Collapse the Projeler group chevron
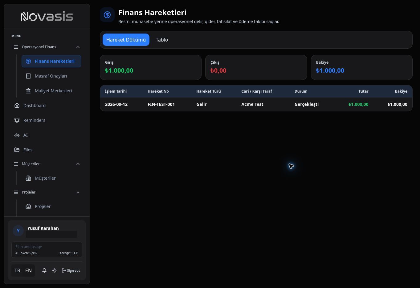 coord(78,192)
